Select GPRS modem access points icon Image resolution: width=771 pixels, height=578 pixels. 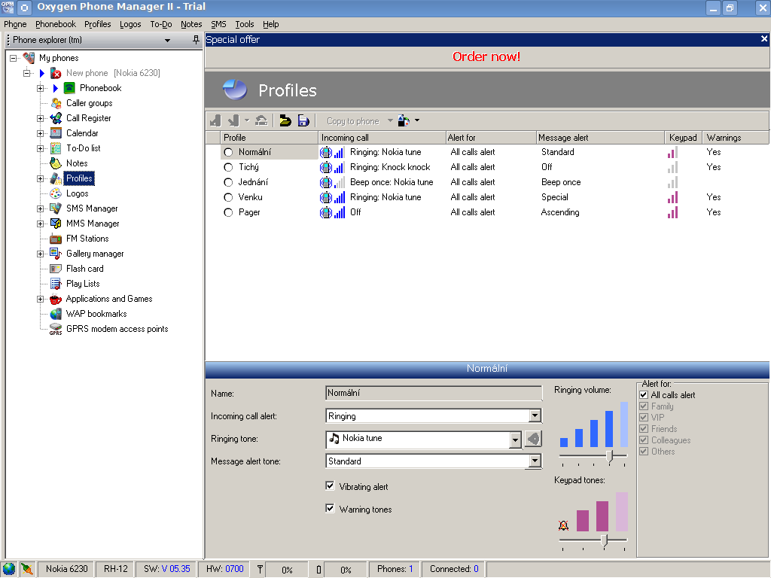[x=56, y=330]
